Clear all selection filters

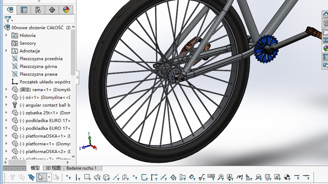pos(22,178)
